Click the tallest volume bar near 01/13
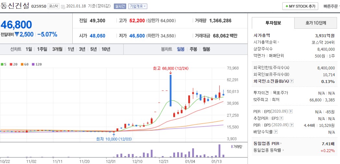Screen dimensions: 340x164 pos(219,151)
